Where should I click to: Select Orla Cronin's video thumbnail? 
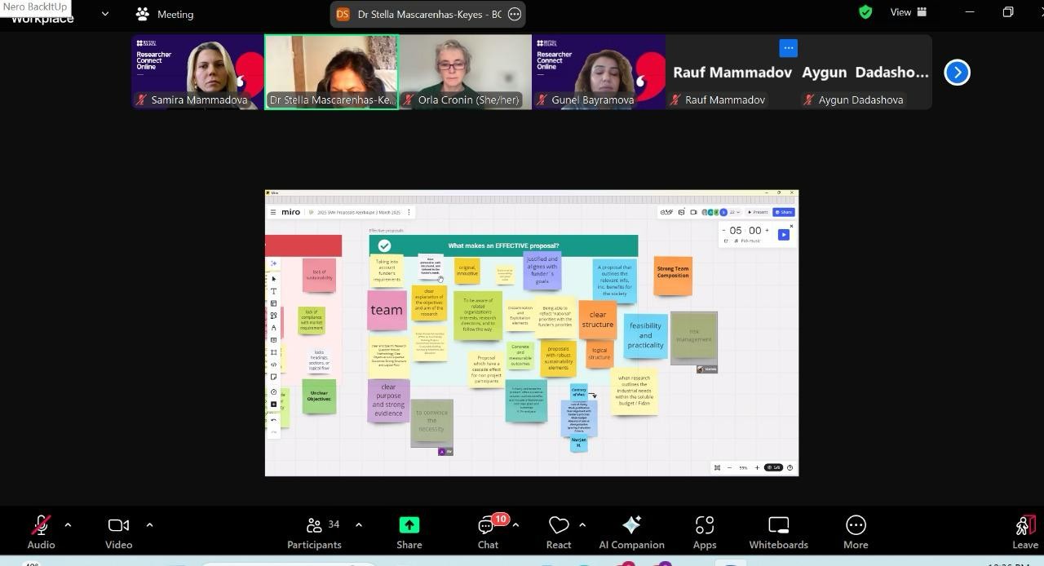465,72
